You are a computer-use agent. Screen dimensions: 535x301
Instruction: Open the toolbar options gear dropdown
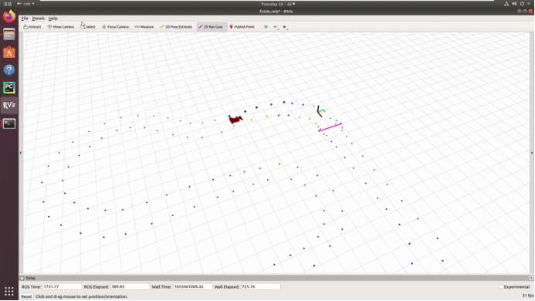pos(285,27)
